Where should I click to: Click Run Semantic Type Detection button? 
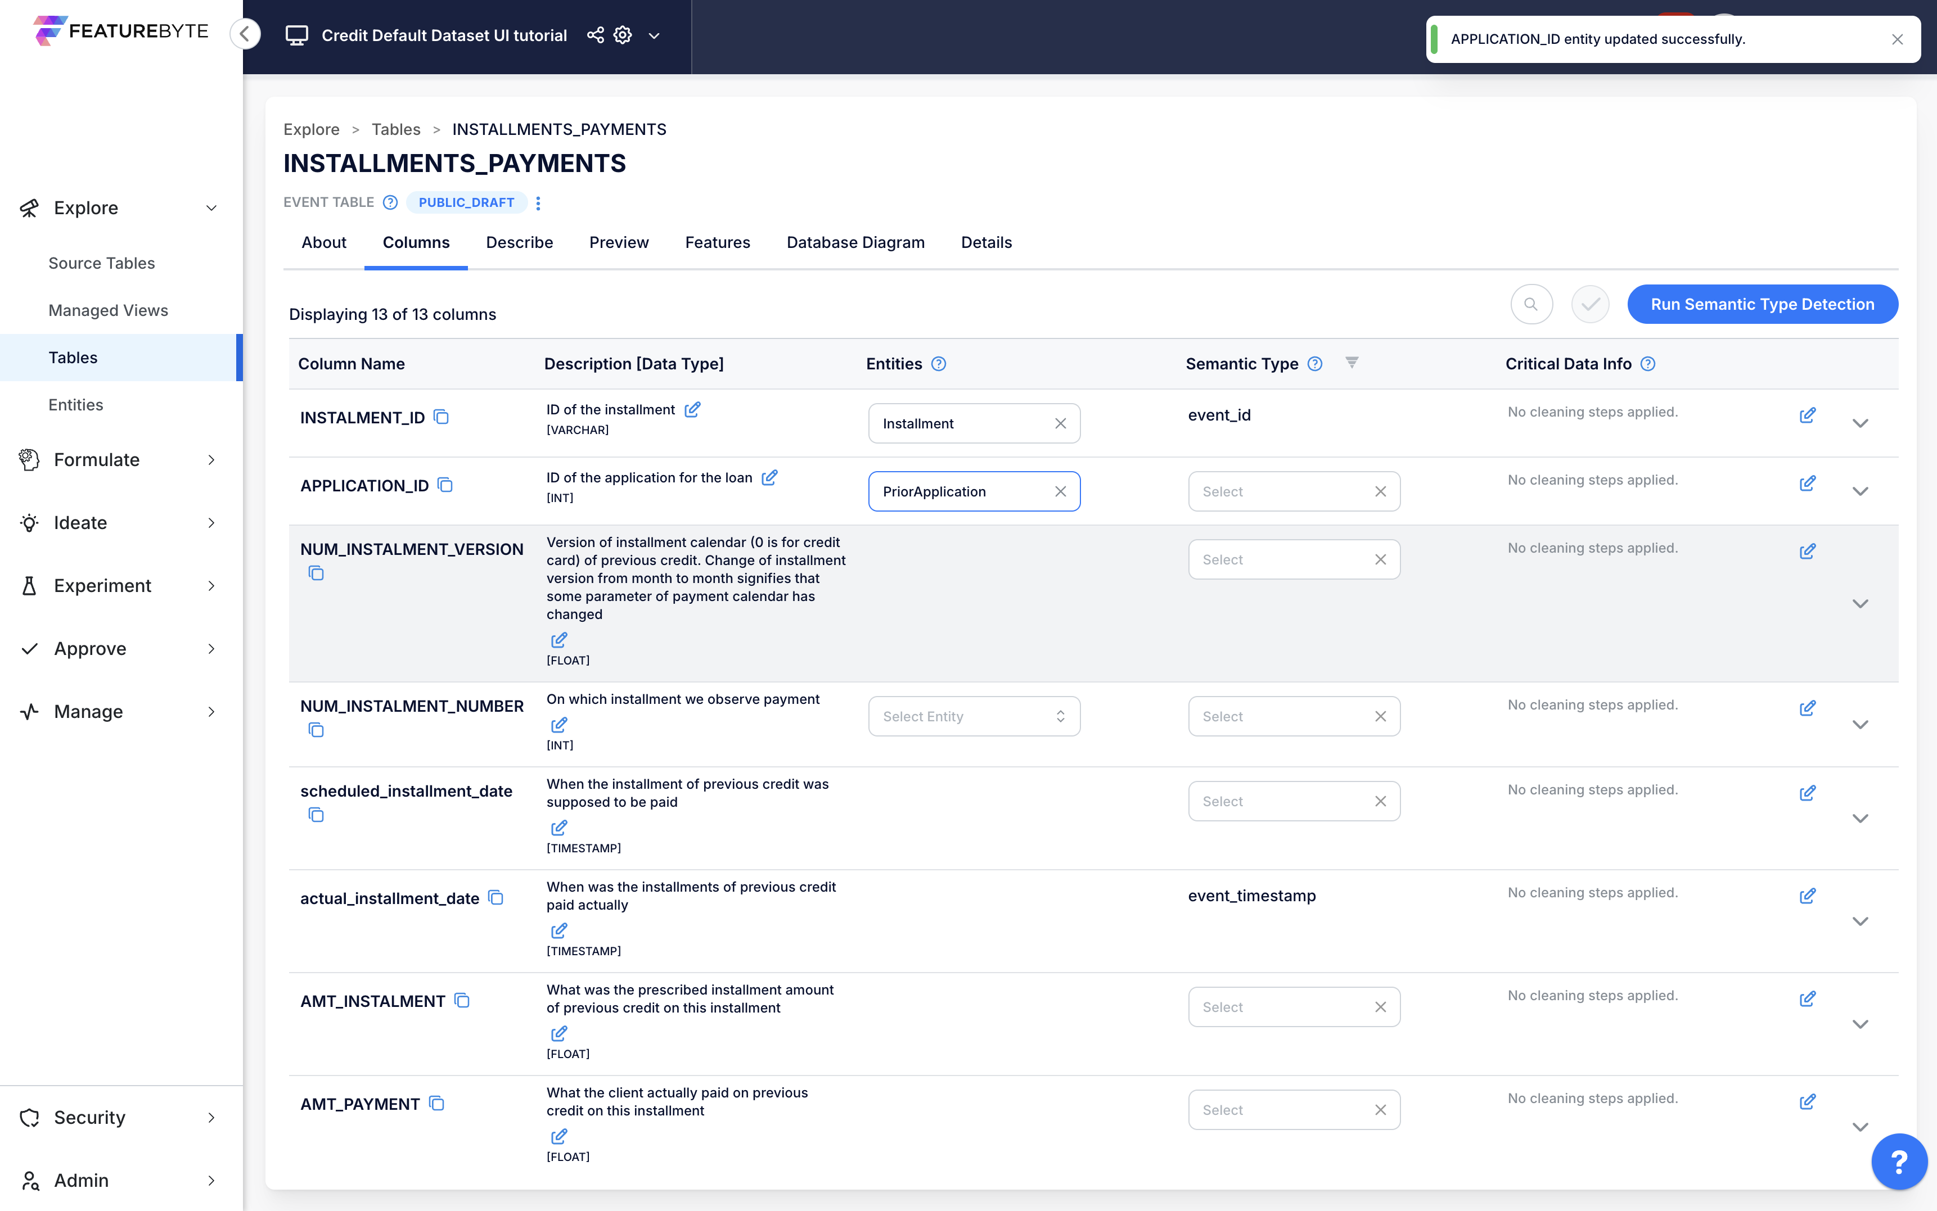(x=1762, y=304)
